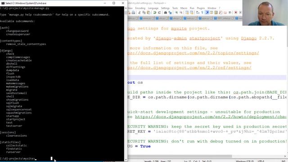
Task: Open the Settings menu in Notepad++
Action: coord(165,8)
